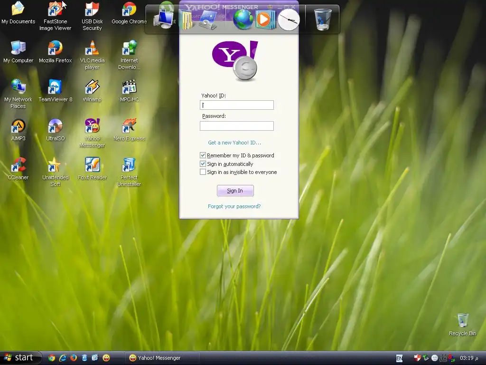This screenshot has width=486, height=365.
Task: Launch Chrome from quick launch bar
Action: pos(52,358)
